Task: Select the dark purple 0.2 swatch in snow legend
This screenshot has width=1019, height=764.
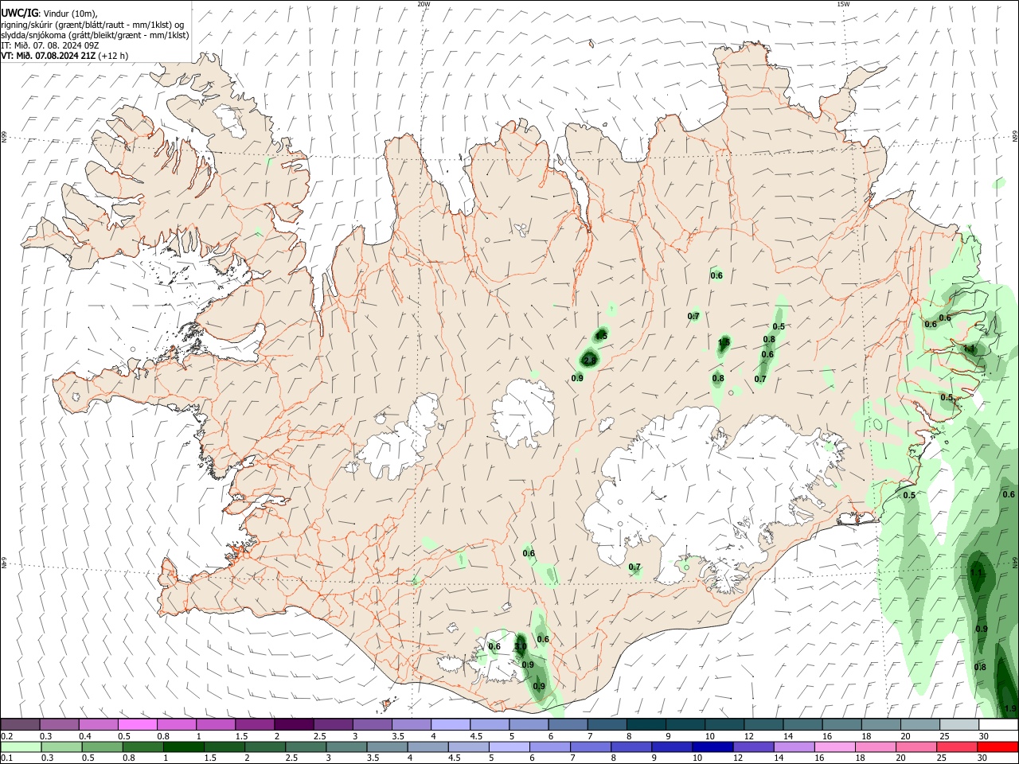Action: pyautogui.click(x=20, y=724)
